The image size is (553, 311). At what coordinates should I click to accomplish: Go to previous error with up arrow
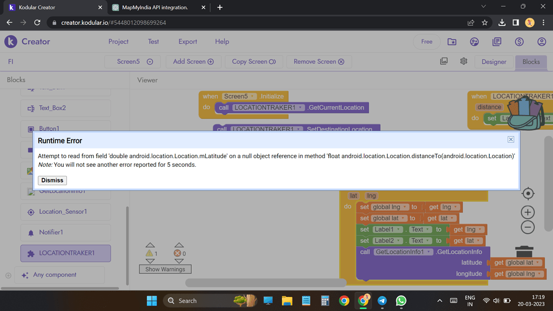[179, 245]
